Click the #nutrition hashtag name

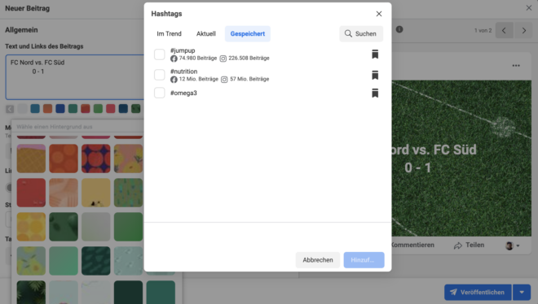click(184, 72)
